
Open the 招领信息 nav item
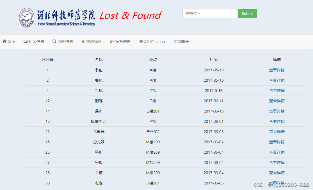[x=34, y=41]
